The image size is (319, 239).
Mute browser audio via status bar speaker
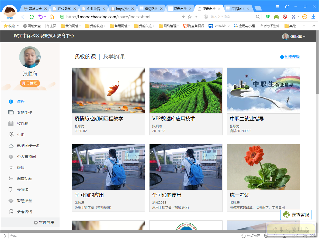coord(275,236)
